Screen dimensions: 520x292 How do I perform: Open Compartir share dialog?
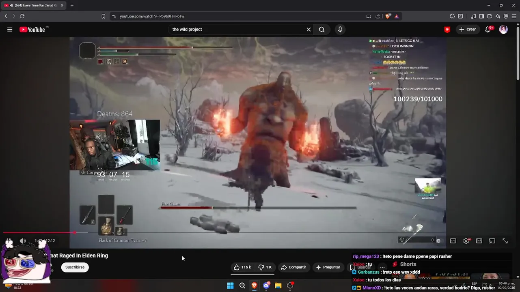point(293,267)
